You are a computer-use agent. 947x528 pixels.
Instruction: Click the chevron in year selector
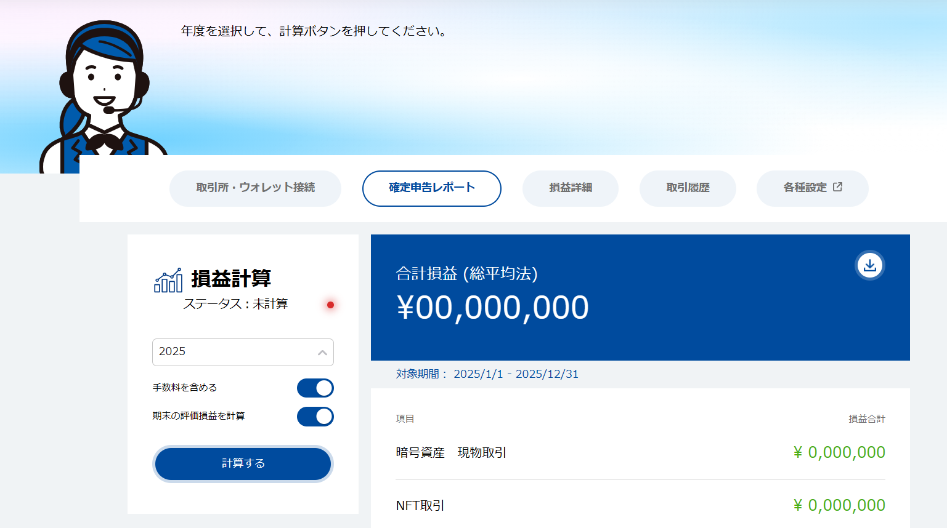click(x=322, y=353)
